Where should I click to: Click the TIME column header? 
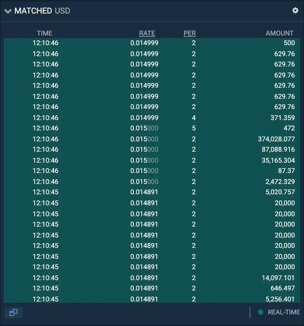[45, 33]
